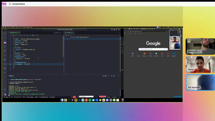The width and height of the screenshot is (215, 121).
Task: Click CodeWhisperer in the status bar
Action: tap(44, 97)
